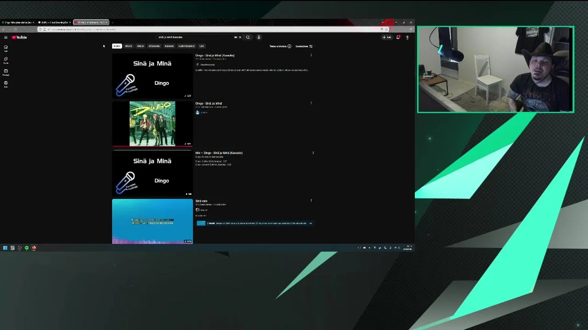Image resolution: width=588 pixels, height=330 pixels.
Task: Select the Kaikki filter chip
Action: [117, 46]
